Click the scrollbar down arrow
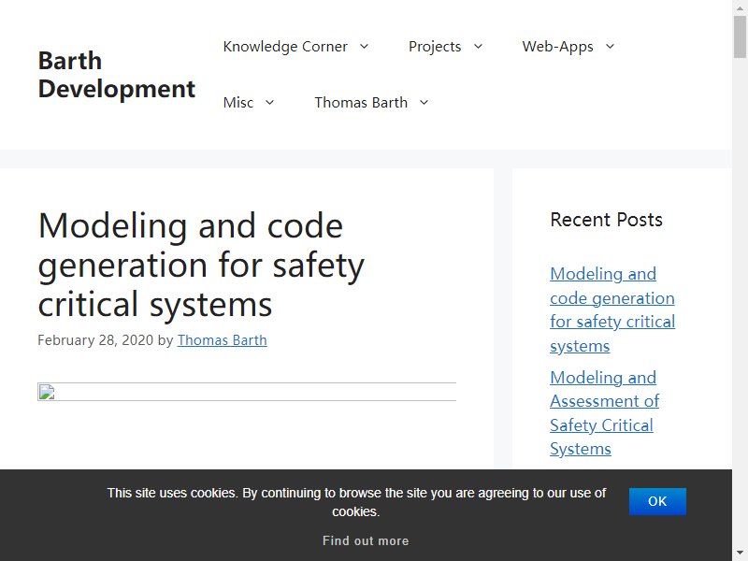The height and width of the screenshot is (561, 748). (x=740, y=554)
